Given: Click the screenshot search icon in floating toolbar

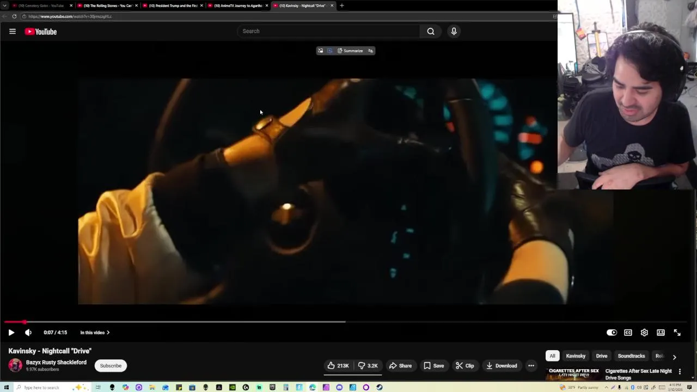Looking at the screenshot, I should [x=329, y=51].
